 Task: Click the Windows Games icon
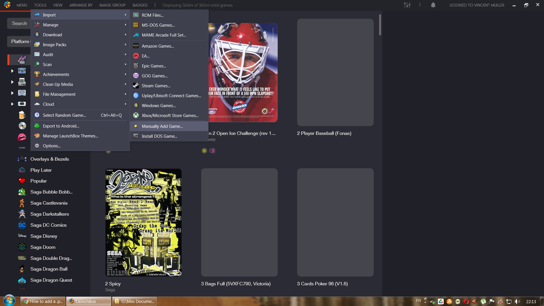pos(136,105)
